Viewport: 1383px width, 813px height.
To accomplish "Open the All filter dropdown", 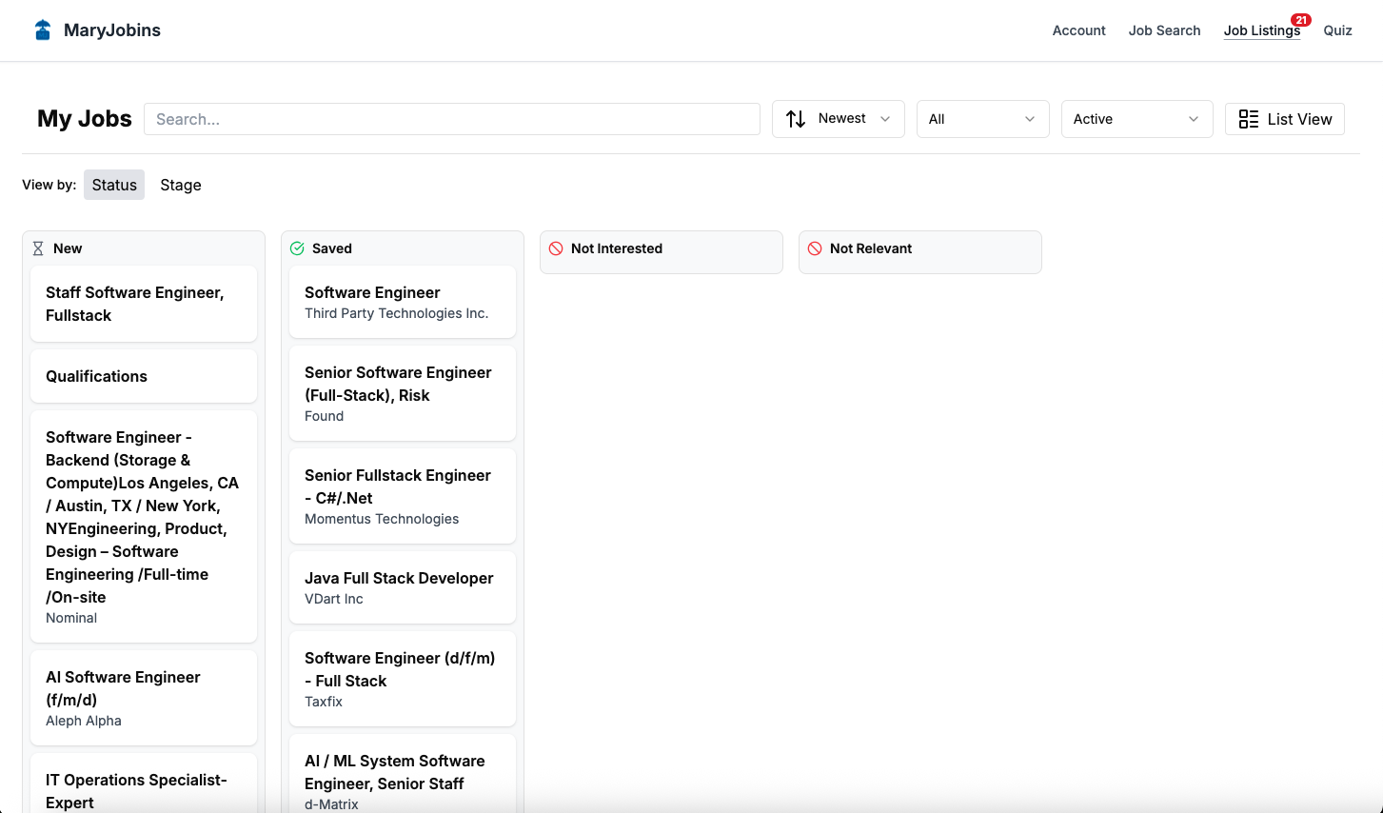I will 983,119.
